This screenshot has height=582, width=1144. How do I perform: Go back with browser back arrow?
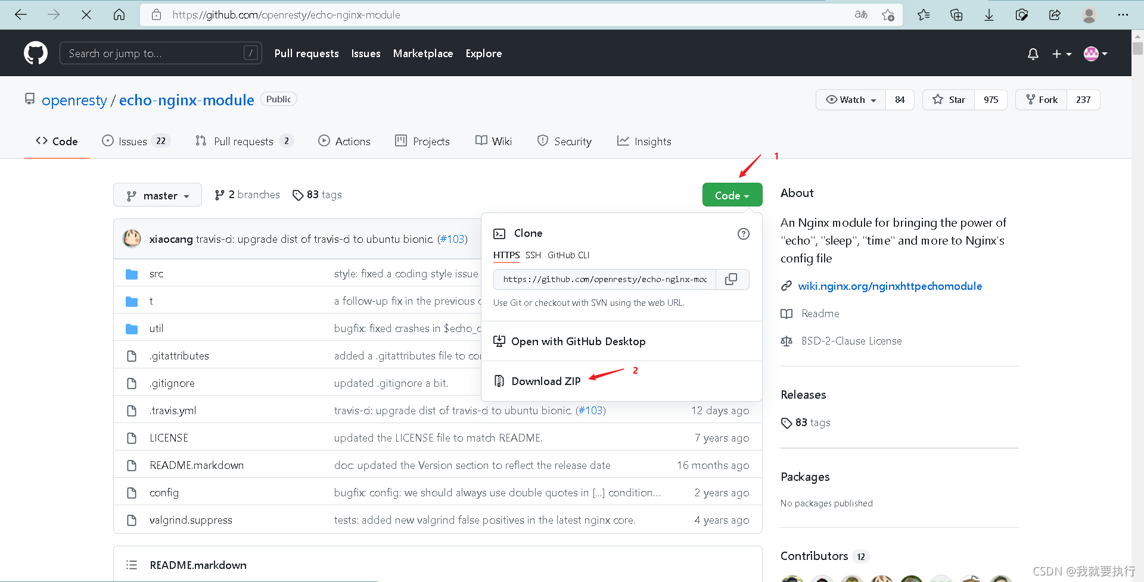[21, 15]
